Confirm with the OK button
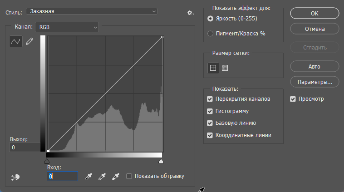 [x=315, y=13]
